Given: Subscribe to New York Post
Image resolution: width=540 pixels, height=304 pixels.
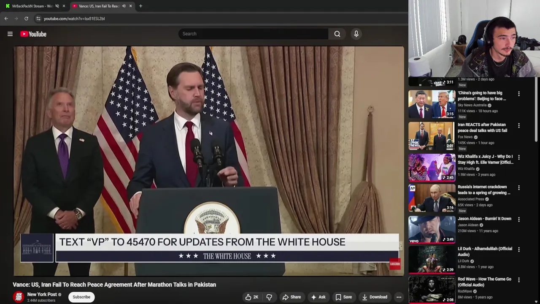Looking at the screenshot, I should click(x=81, y=297).
